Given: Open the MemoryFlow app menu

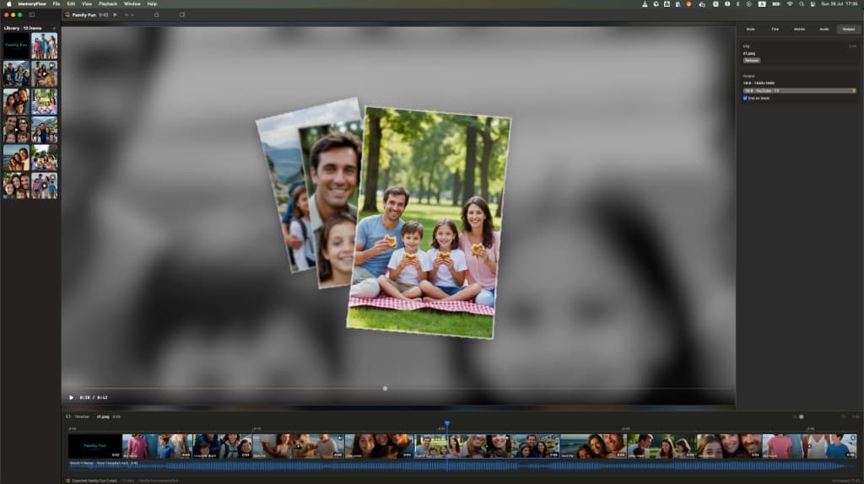Looking at the screenshot, I should coord(32,4).
